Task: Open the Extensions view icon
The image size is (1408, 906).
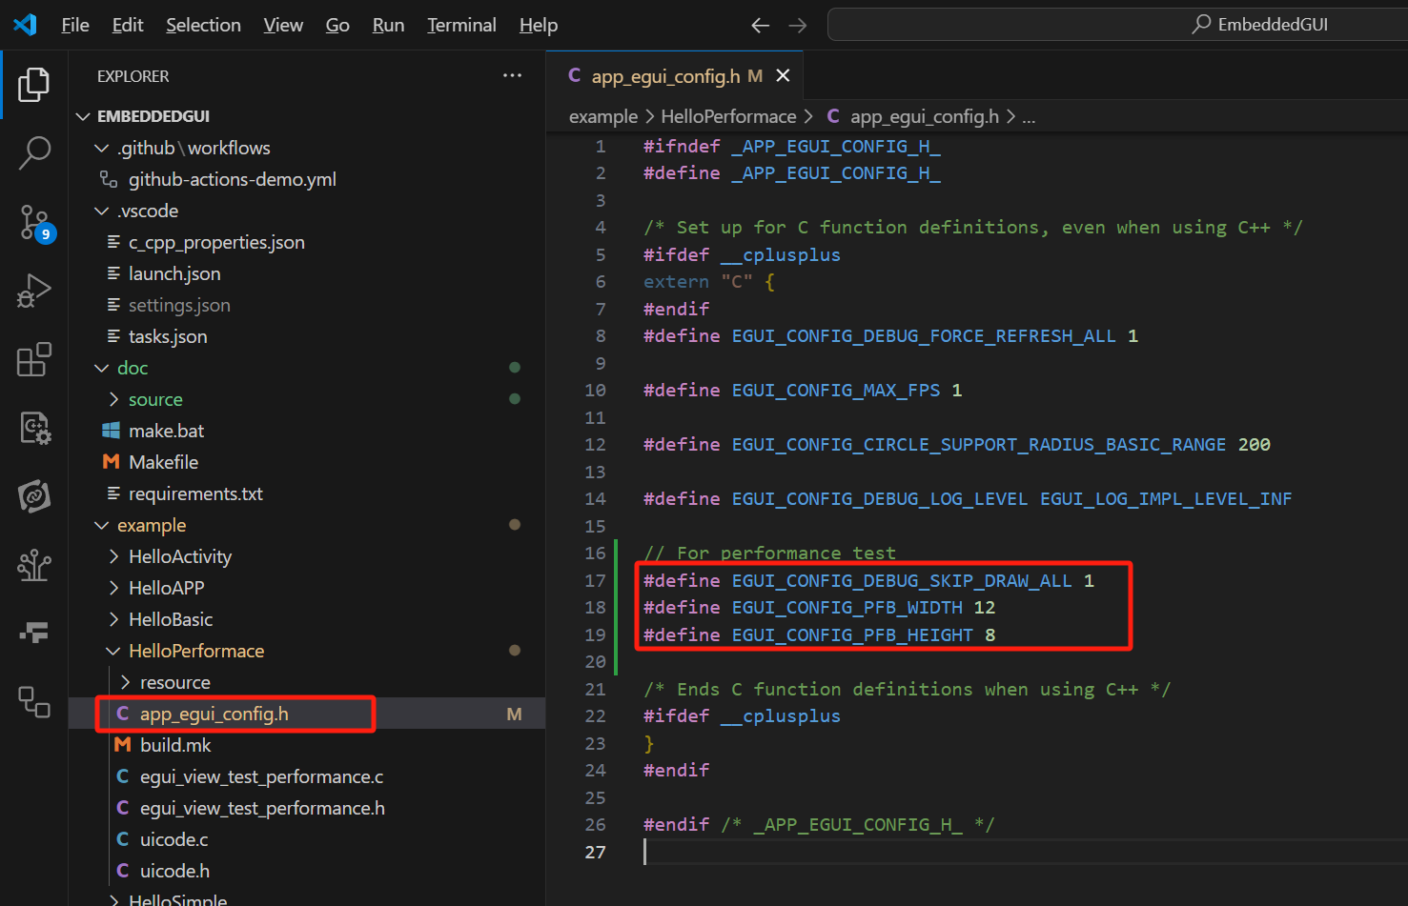Action: [x=34, y=359]
